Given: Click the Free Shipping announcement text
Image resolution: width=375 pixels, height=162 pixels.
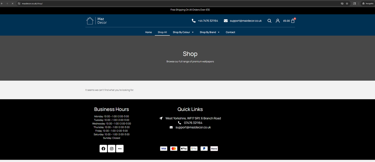Looking at the screenshot, I should 190,10.
